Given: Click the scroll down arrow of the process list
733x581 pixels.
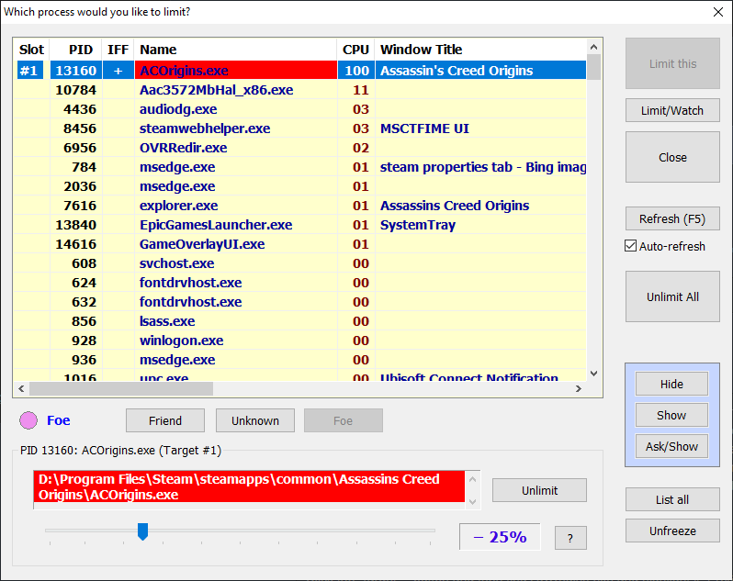Looking at the screenshot, I should (593, 374).
